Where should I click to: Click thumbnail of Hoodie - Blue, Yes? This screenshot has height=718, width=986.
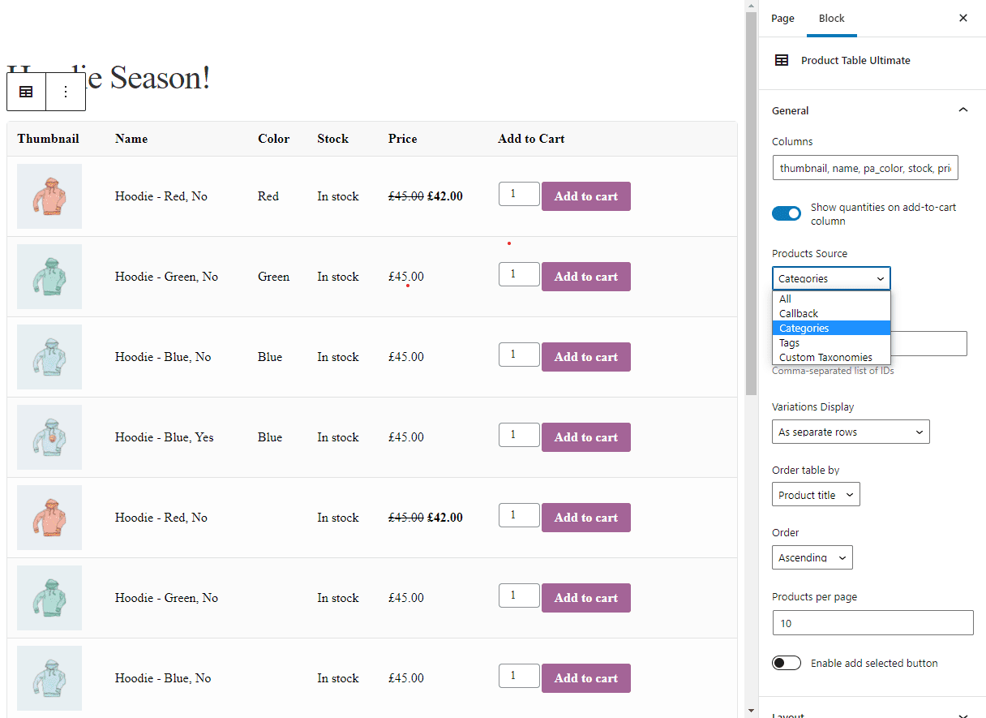click(x=49, y=437)
